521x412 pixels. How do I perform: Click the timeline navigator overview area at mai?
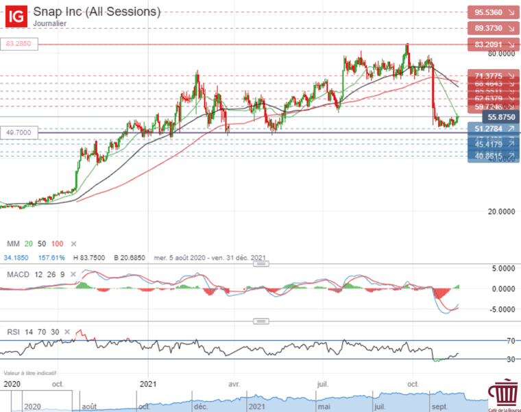(x=324, y=407)
